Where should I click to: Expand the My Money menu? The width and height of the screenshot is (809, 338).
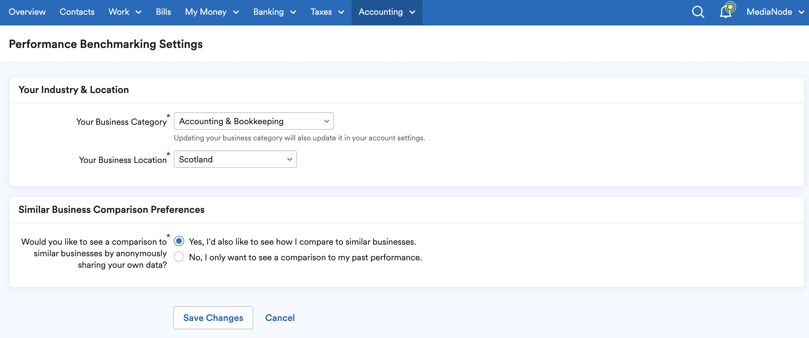pyautogui.click(x=212, y=12)
